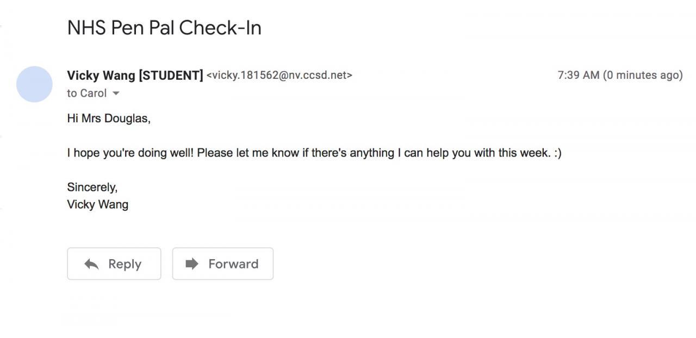Viewport: 696px width, 338px height.
Task: Click sender name Vicky Wang in header
Action: pyautogui.click(x=101, y=76)
